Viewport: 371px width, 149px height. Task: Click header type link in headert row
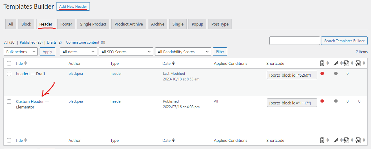tap(116, 74)
